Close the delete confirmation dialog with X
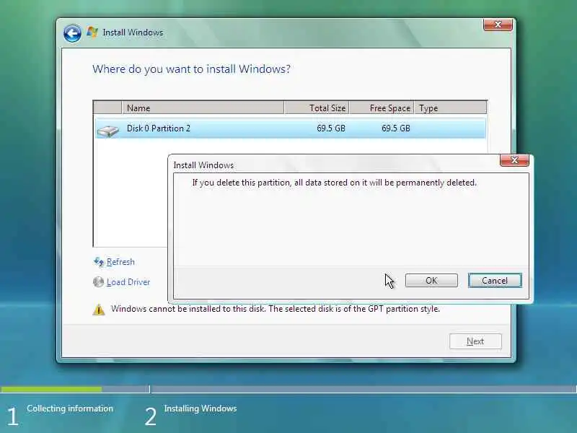The image size is (577, 433). [514, 160]
